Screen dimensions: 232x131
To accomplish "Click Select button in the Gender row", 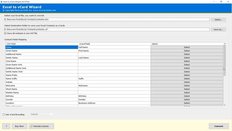I will point(187,100).
